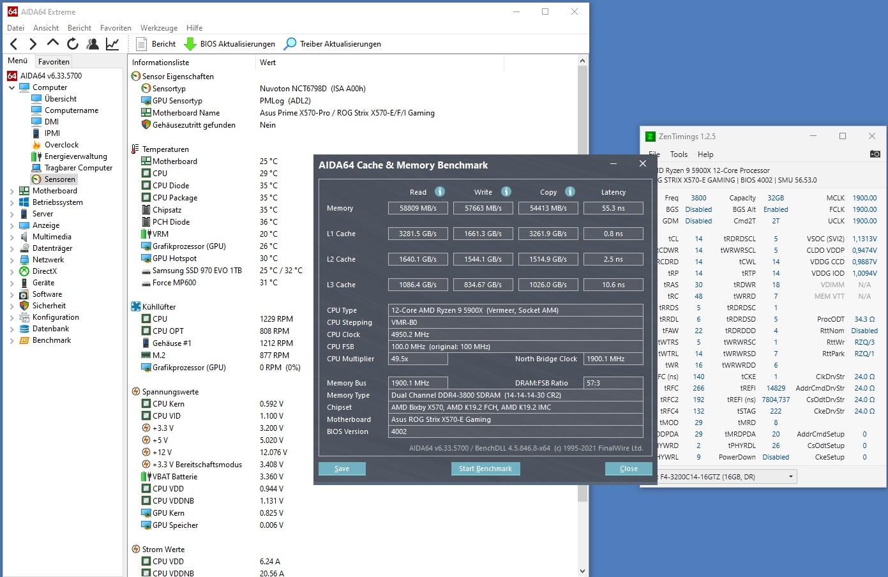The height and width of the screenshot is (577, 888).
Task: Expand the Betriebssystem tree node
Action: (11, 202)
